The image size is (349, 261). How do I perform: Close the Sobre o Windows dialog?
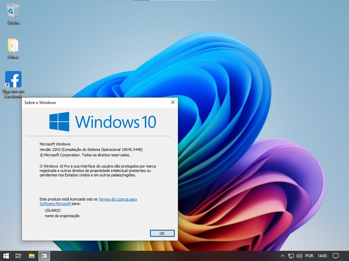(172, 102)
